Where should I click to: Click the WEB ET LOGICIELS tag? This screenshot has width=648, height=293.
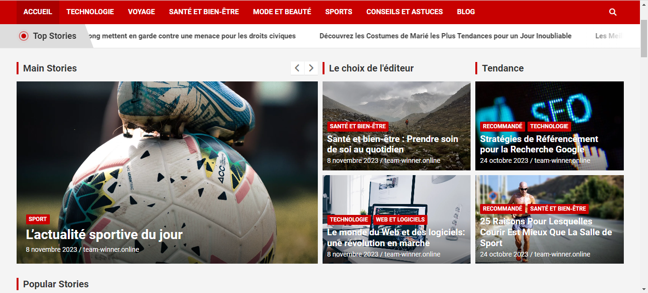(x=400, y=220)
